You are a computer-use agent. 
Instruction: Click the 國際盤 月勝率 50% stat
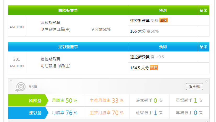coord(65,100)
